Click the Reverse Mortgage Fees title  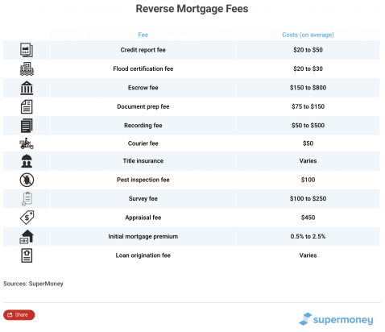coord(192,9)
